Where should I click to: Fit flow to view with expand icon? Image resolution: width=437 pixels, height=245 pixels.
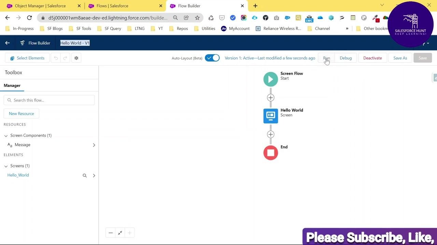click(x=120, y=233)
